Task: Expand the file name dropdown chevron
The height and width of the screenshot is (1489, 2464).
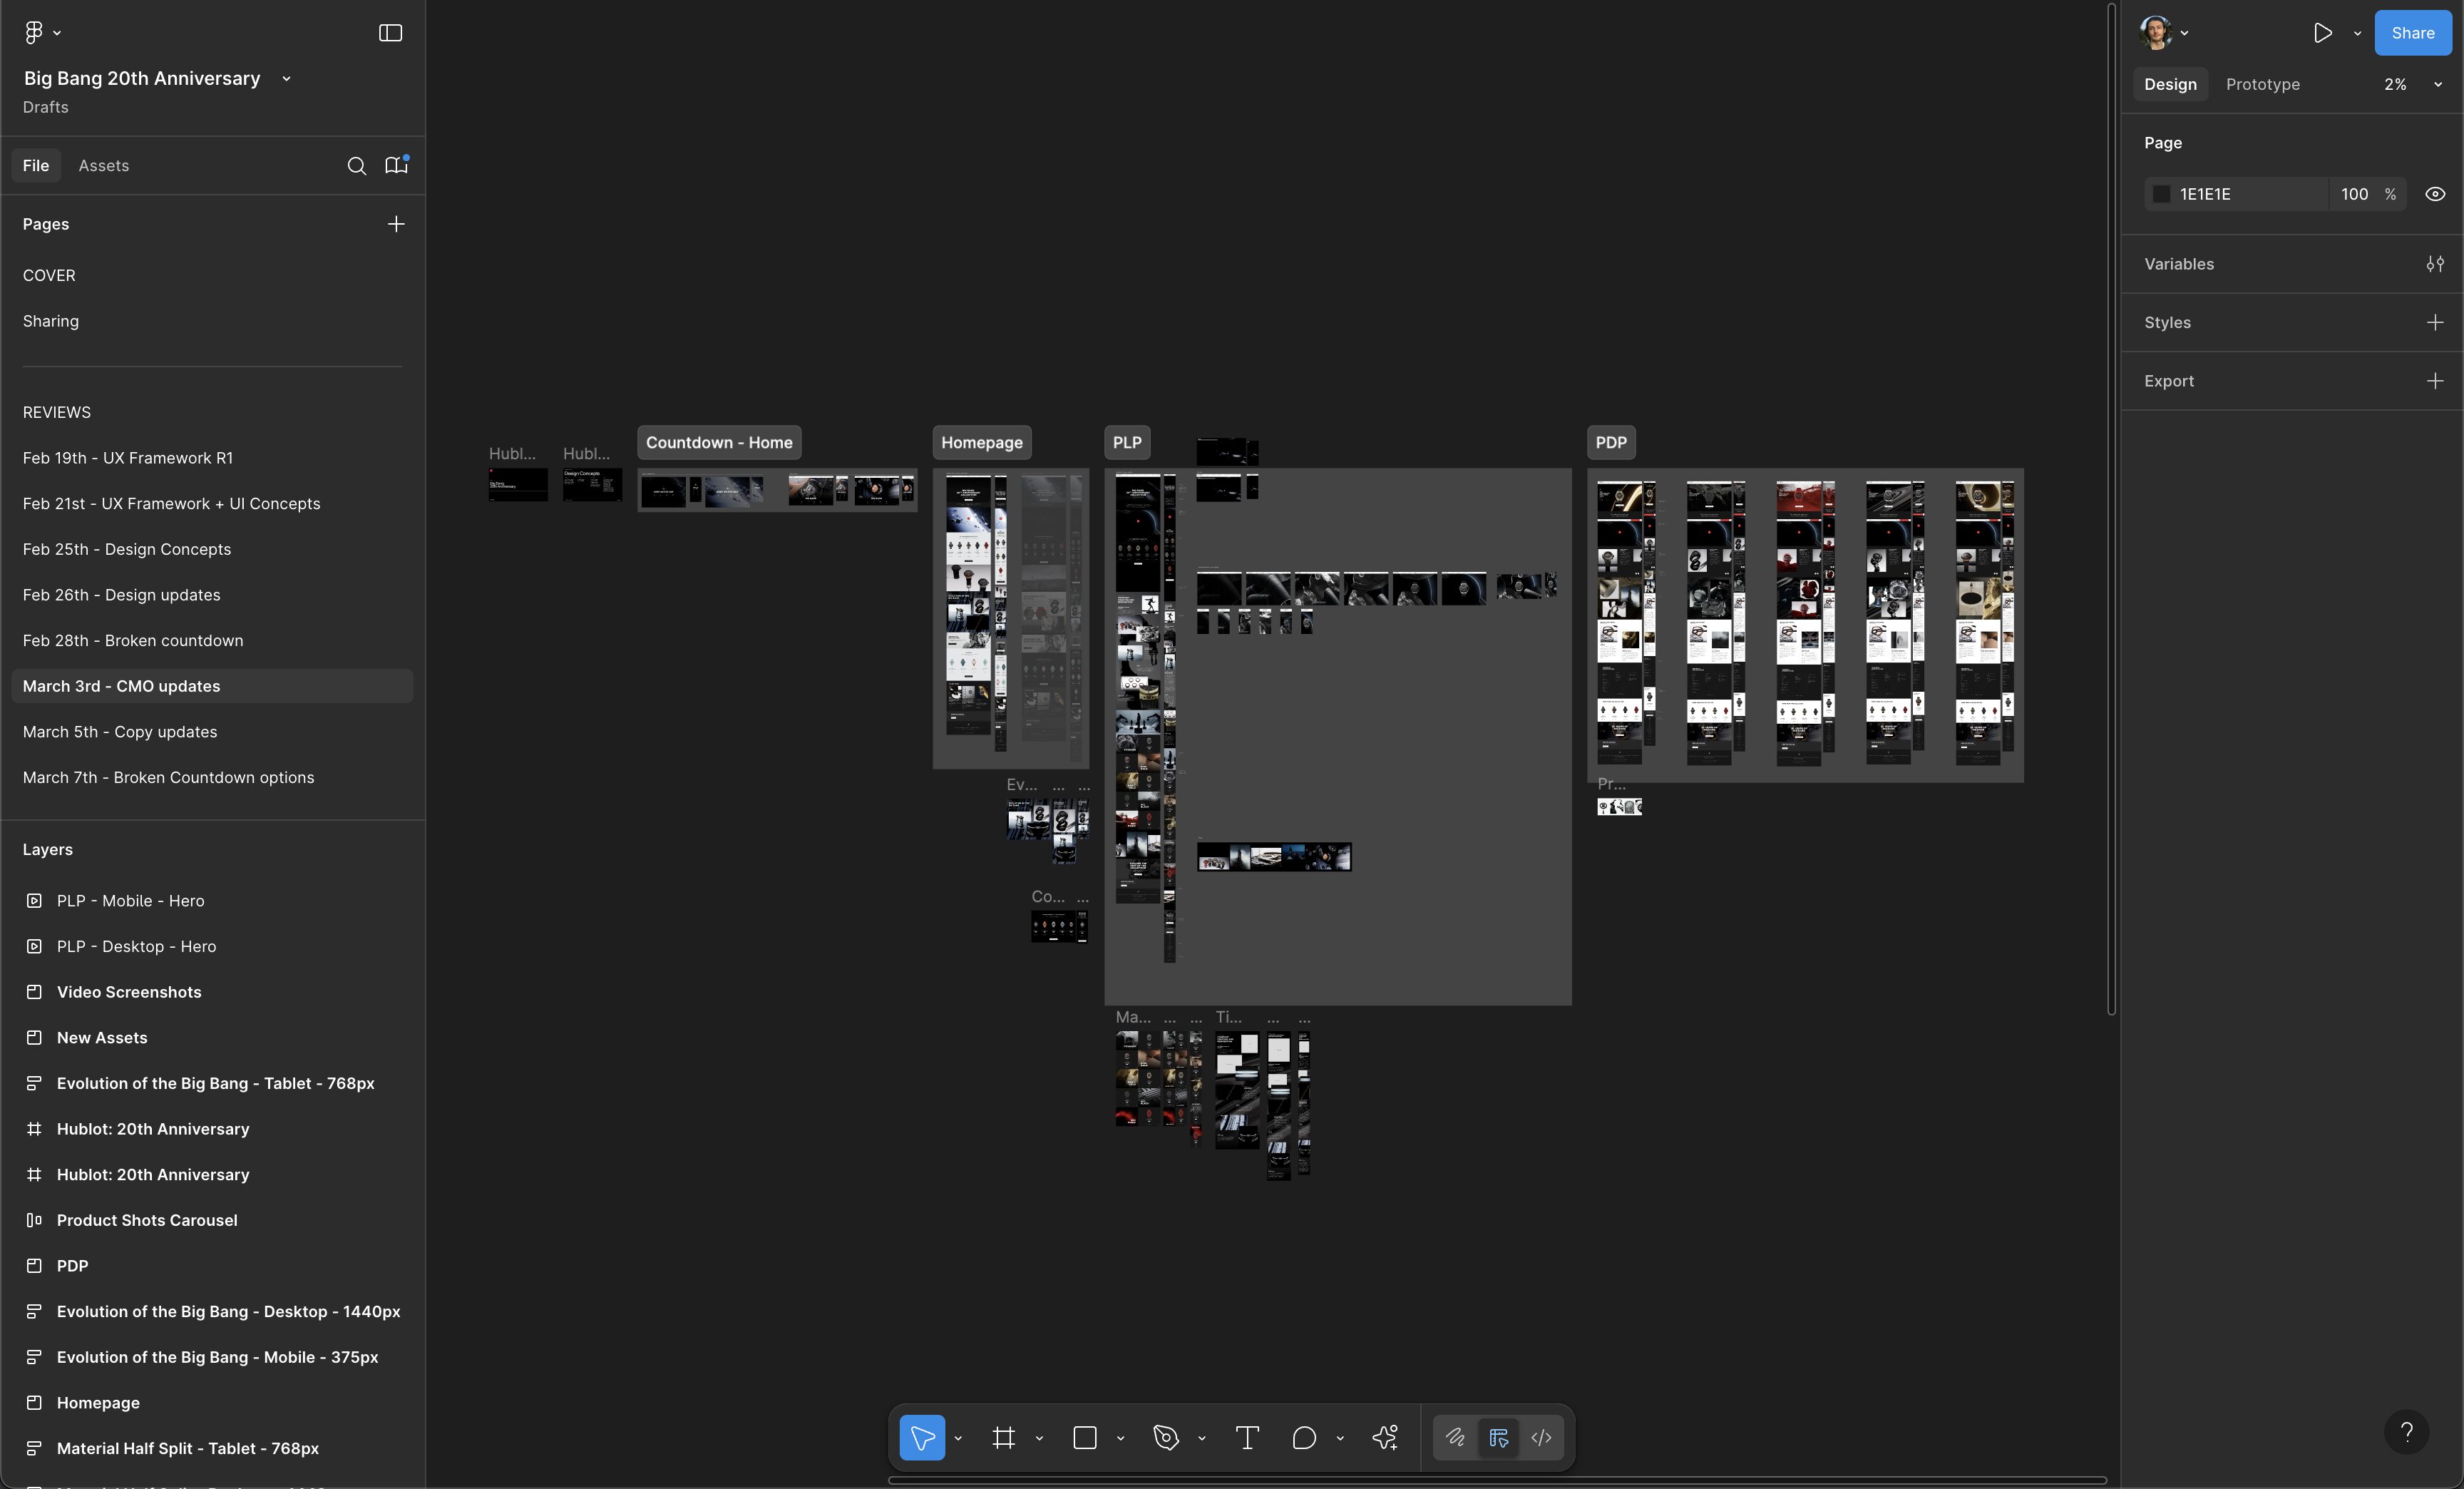Action: click(287, 79)
